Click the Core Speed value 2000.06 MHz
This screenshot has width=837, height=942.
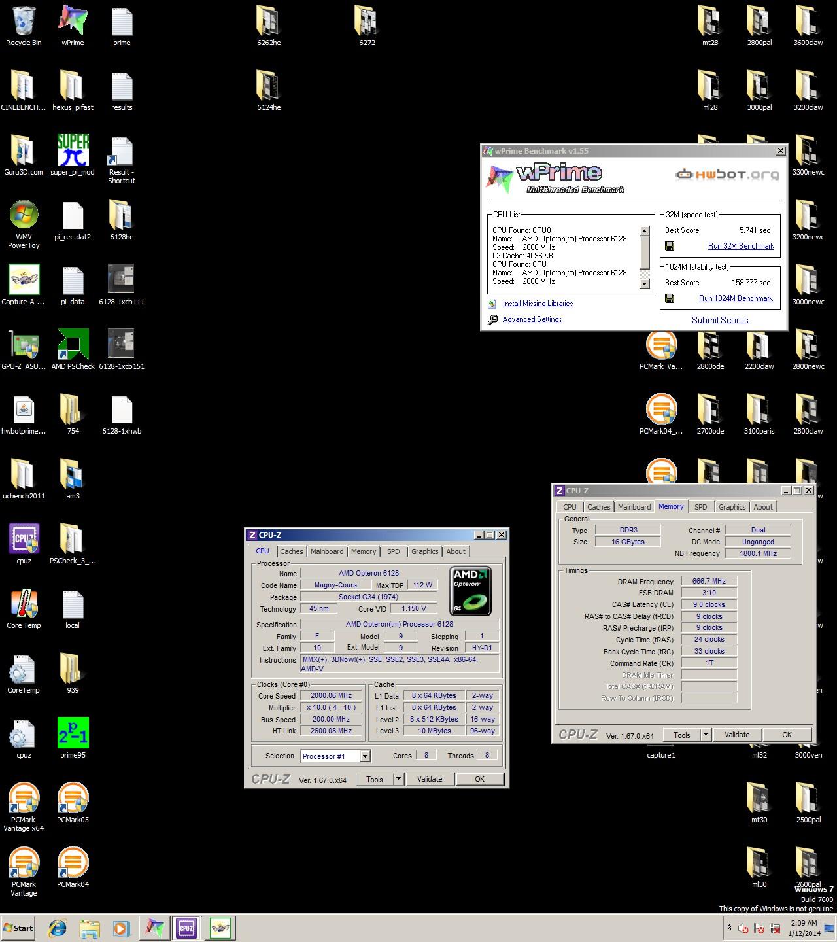click(331, 696)
